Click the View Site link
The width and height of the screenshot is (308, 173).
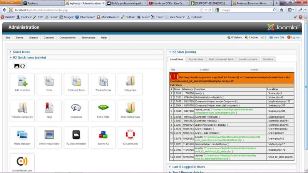coord(276,37)
